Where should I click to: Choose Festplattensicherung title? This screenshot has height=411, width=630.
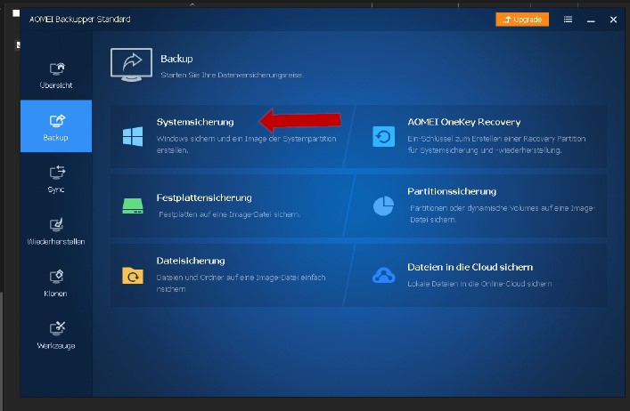pyautogui.click(x=204, y=197)
